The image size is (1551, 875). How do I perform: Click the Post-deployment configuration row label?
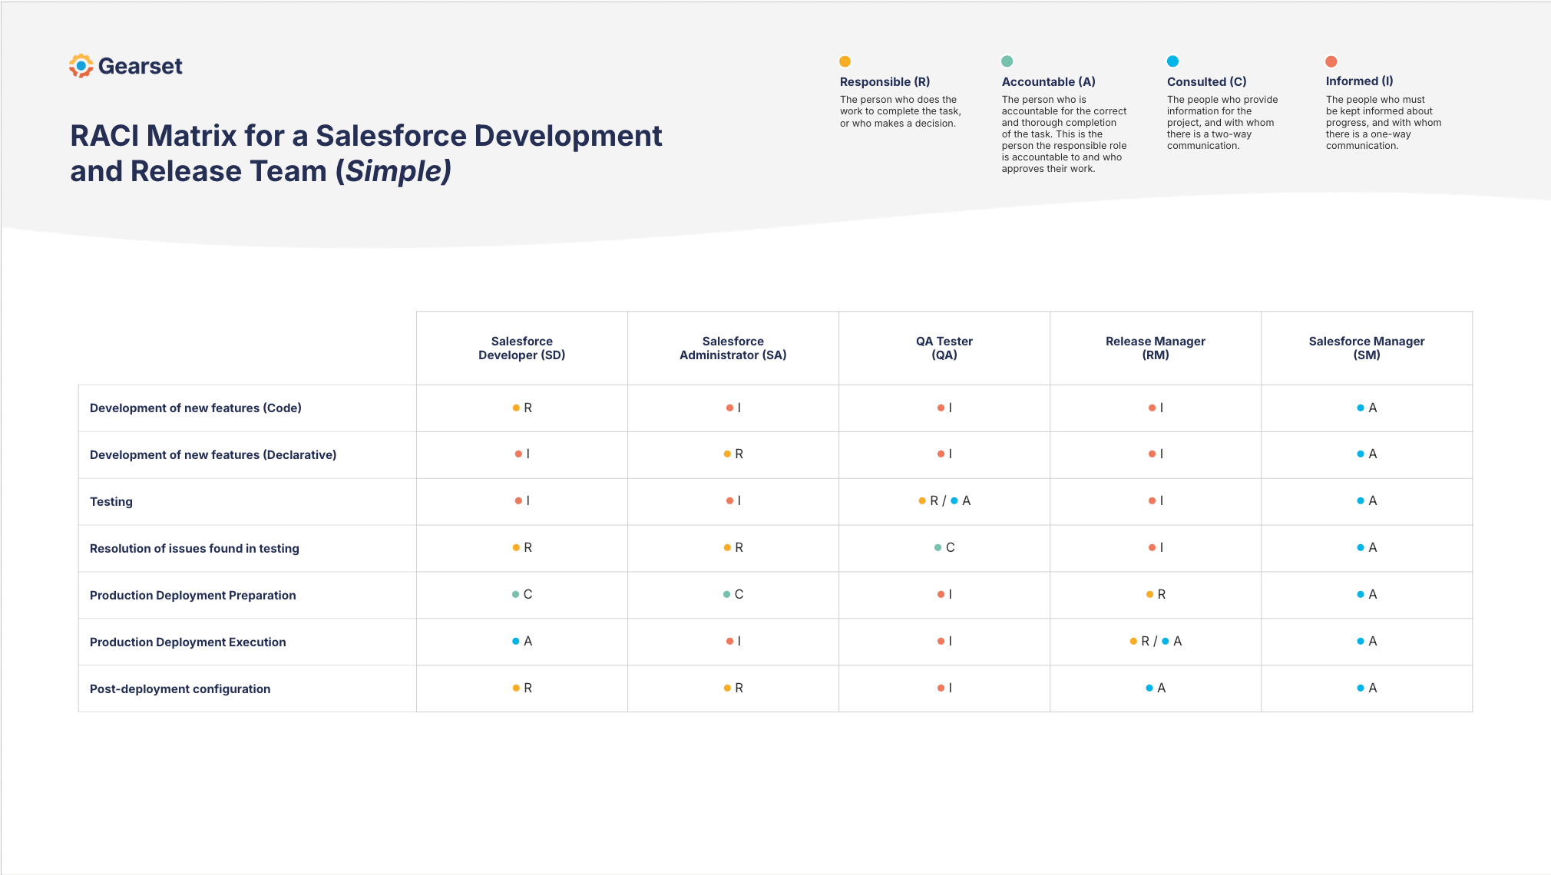180,688
